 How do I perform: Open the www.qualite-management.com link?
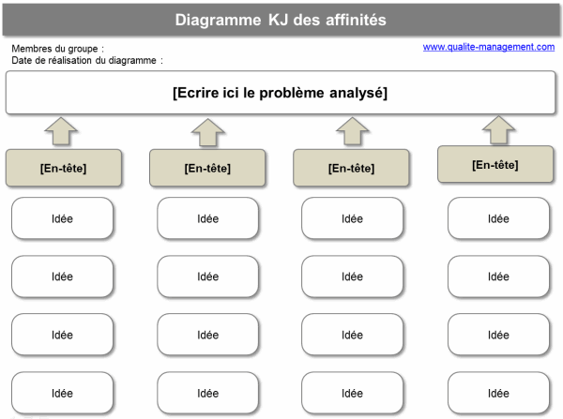click(489, 47)
